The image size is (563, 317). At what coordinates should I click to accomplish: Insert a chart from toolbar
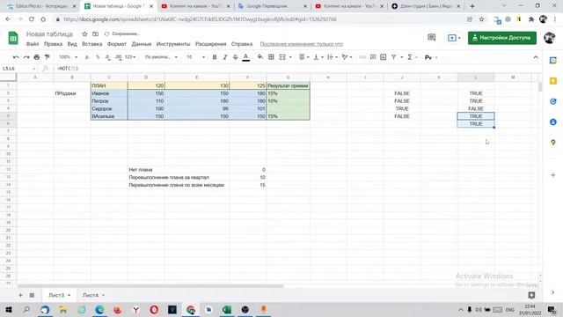coord(384,57)
